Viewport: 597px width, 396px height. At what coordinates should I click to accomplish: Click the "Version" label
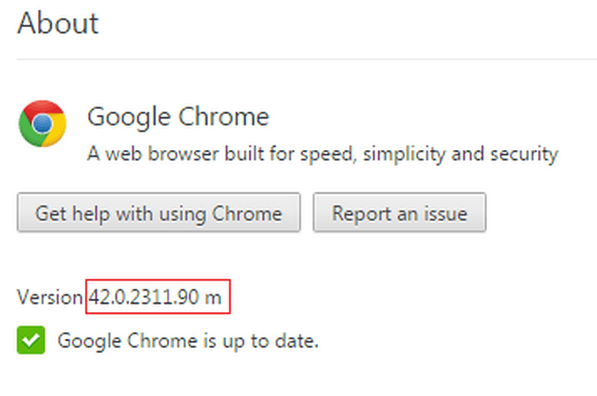point(49,298)
